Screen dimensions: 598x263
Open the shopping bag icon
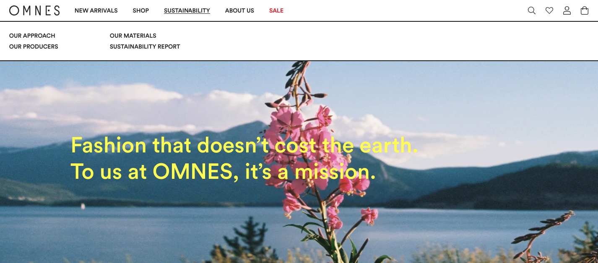pyautogui.click(x=585, y=10)
